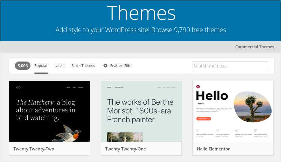
Task: Click the Twenty Twenty-One theme name
Action: 126,149
